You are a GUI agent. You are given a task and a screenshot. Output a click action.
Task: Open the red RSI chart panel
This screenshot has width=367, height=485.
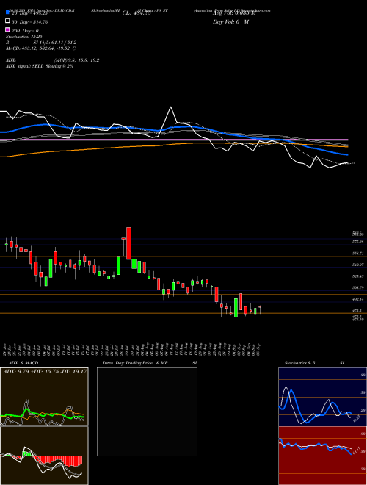tap(322, 456)
